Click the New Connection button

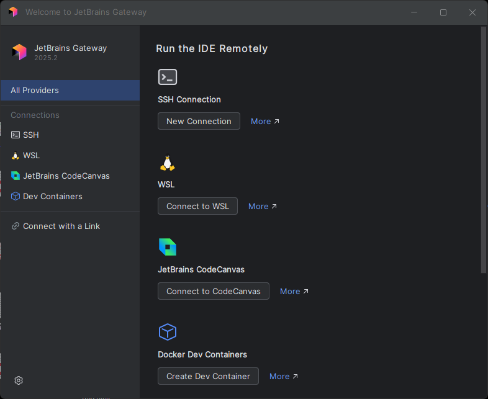(x=199, y=121)
